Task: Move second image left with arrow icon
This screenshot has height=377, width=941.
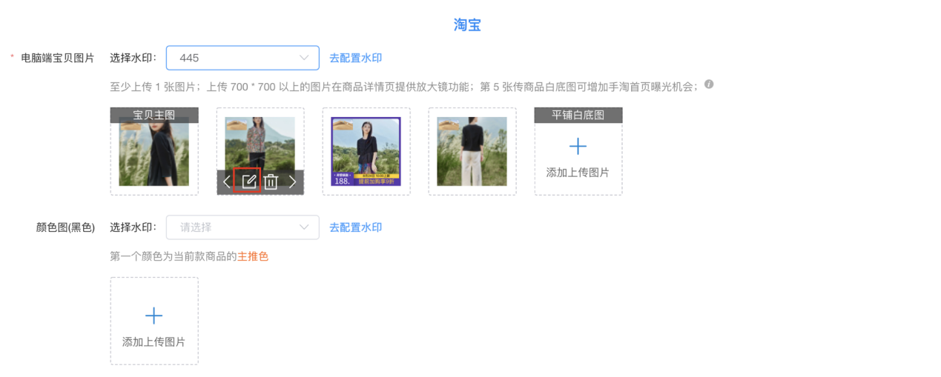Action: [x=227, y=181]
